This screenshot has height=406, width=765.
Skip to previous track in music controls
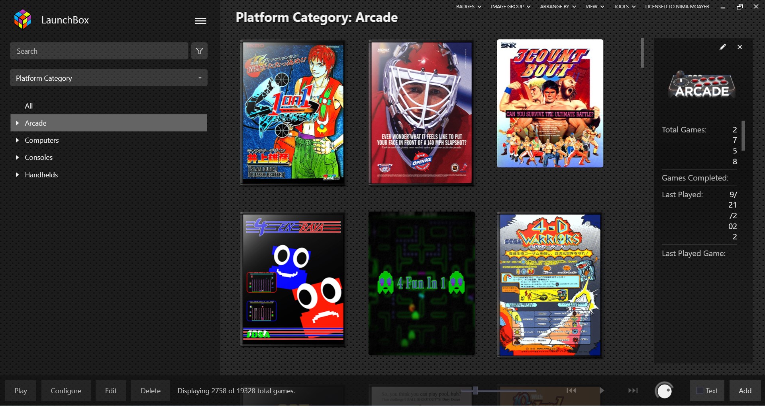[x=571, y=390]
